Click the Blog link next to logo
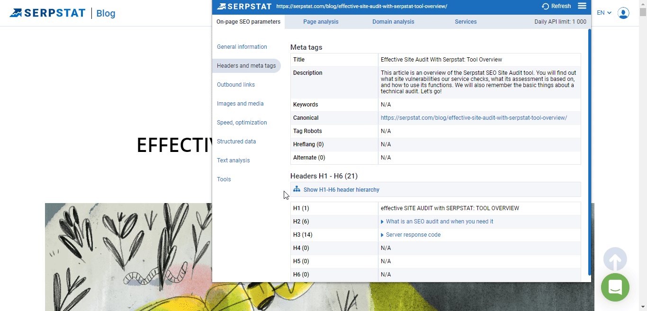The width and height of the screenshot is (647, 311). click(106, 13)
